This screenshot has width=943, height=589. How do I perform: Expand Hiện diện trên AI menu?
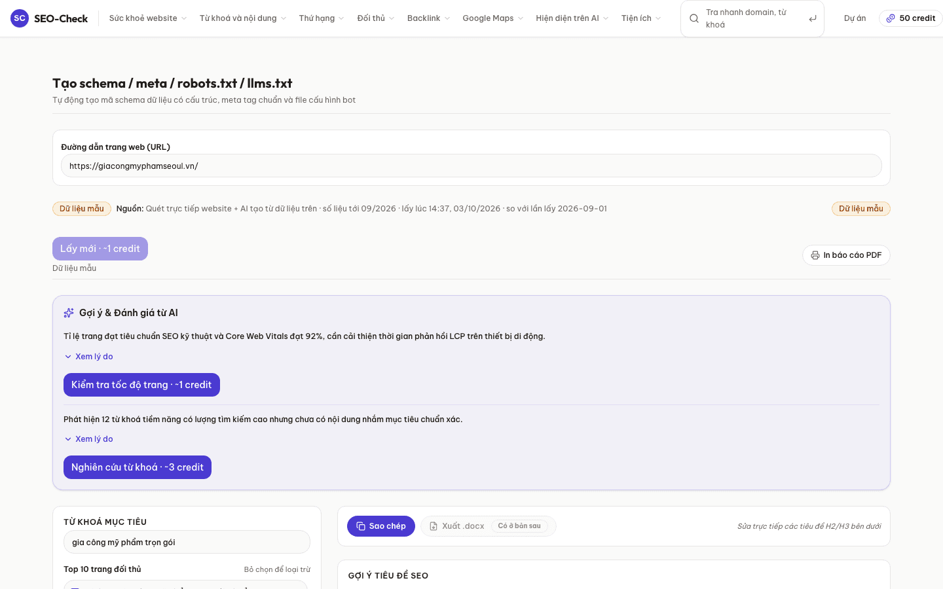coord(572,18)
